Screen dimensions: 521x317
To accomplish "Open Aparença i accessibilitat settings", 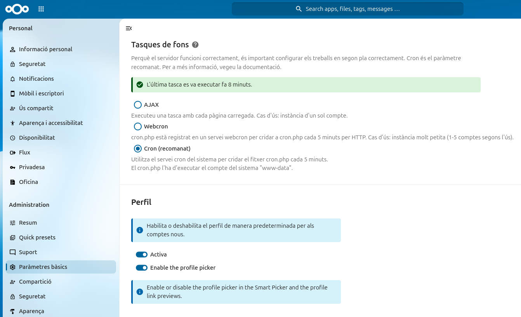I will (61, 123).
